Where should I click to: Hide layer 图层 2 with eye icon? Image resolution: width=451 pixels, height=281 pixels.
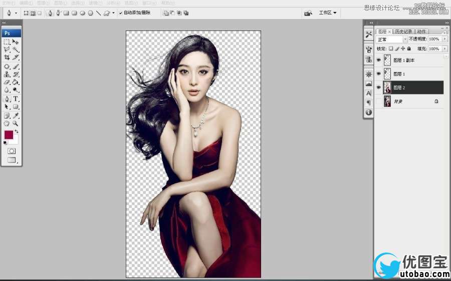[x=379, y=87]
